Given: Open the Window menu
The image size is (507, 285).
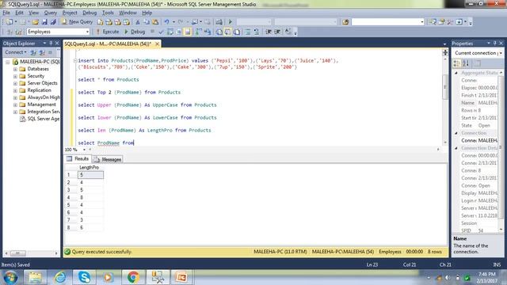Looking at the screenshot, I should click(128, 13).
